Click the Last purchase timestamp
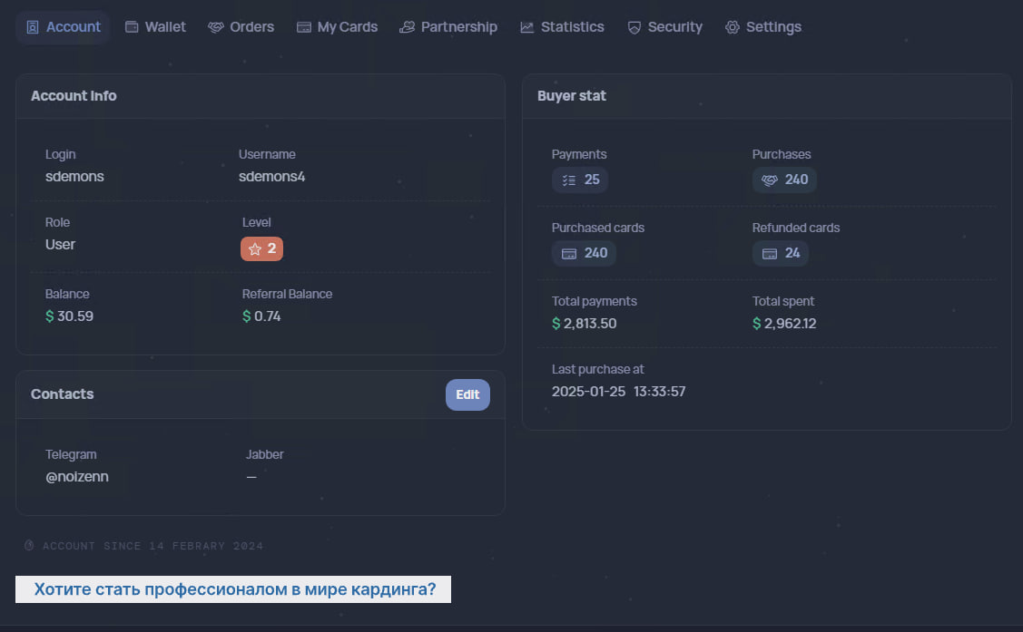The image size is (1023, 632). pos(618,392)
